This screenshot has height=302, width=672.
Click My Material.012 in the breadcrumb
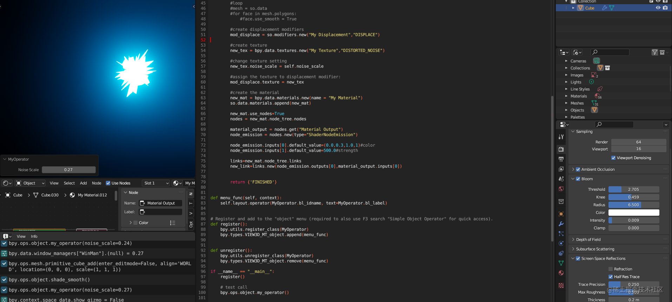(x=92, y=195)
